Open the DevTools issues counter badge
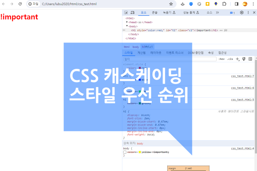 click(232, 13)
